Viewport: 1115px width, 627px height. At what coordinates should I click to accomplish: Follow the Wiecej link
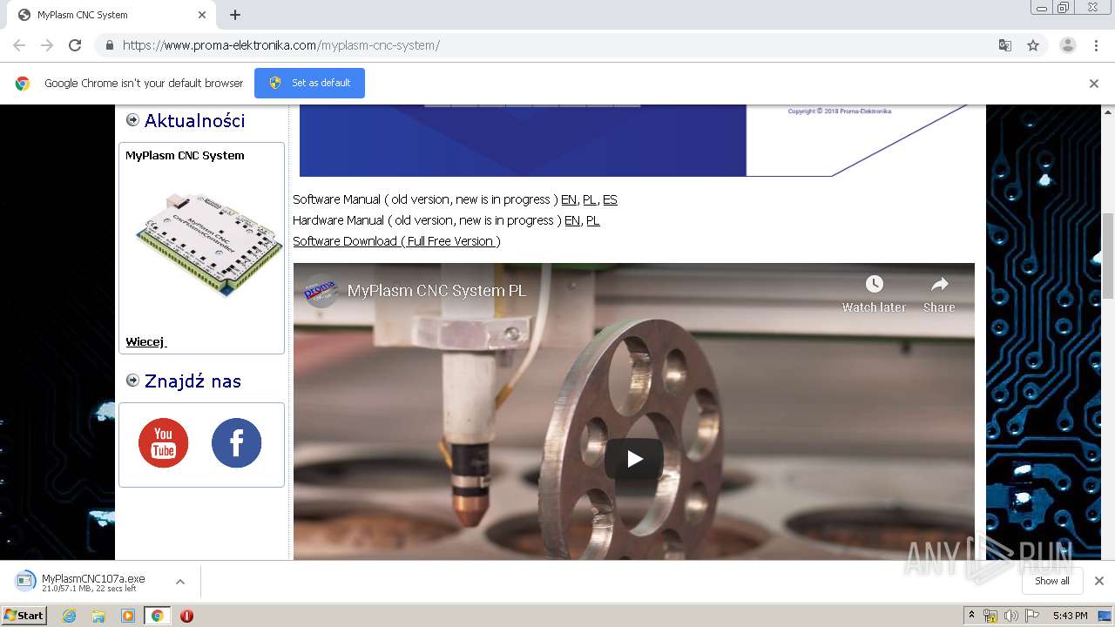(x=145, y=341)
